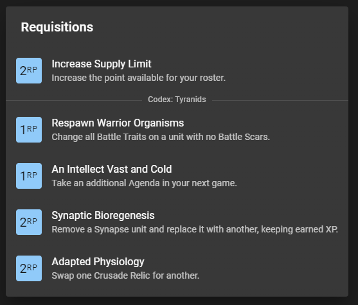Choose An Intellect Vast and Cold requisition
This screenshot has width=358, height=305.
[112, 170]
